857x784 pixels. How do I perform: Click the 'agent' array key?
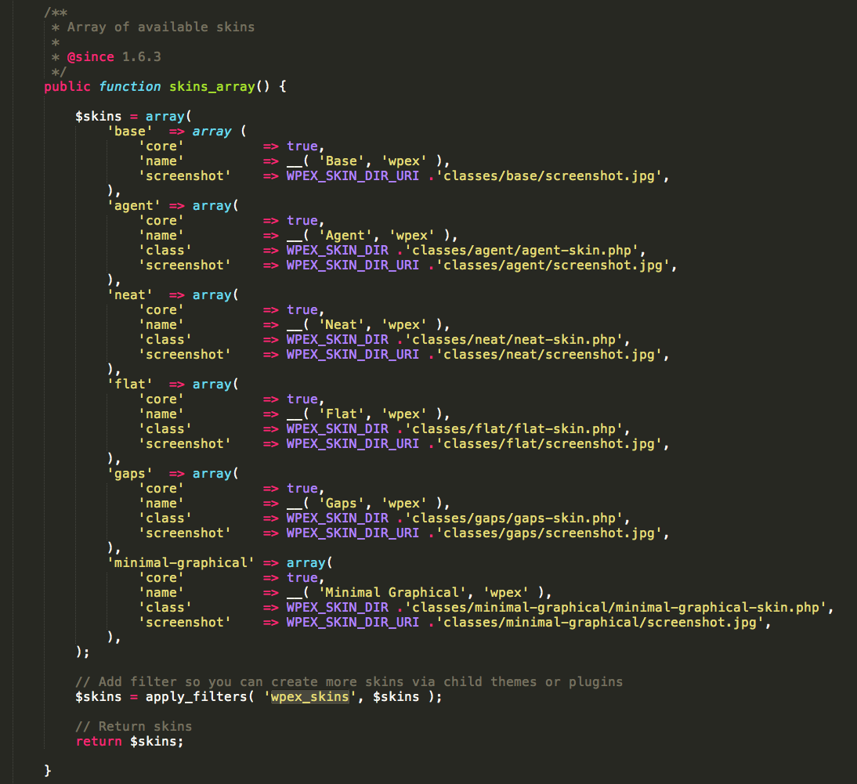coord(134,205)
